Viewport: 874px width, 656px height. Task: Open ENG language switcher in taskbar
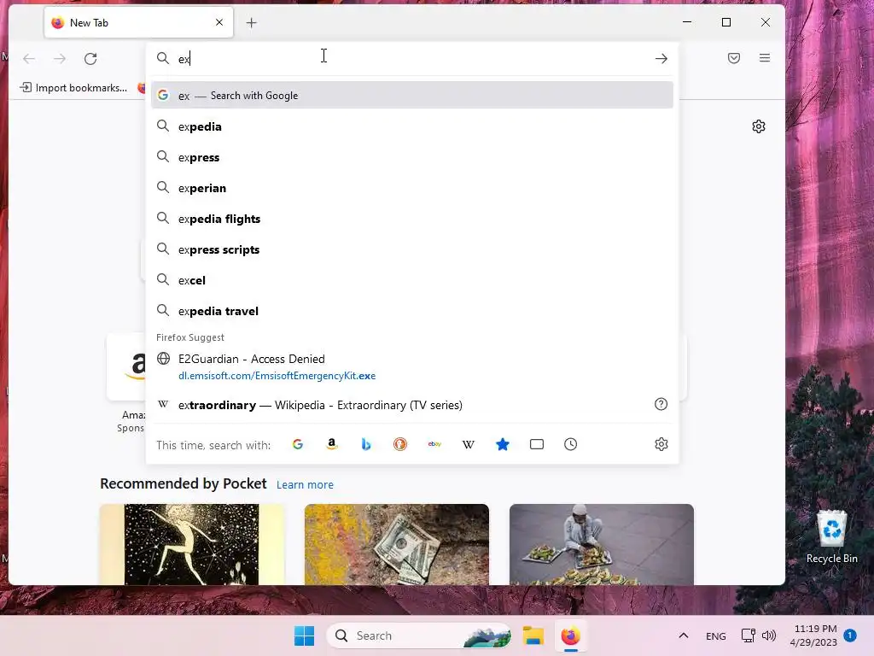point(716,636)
